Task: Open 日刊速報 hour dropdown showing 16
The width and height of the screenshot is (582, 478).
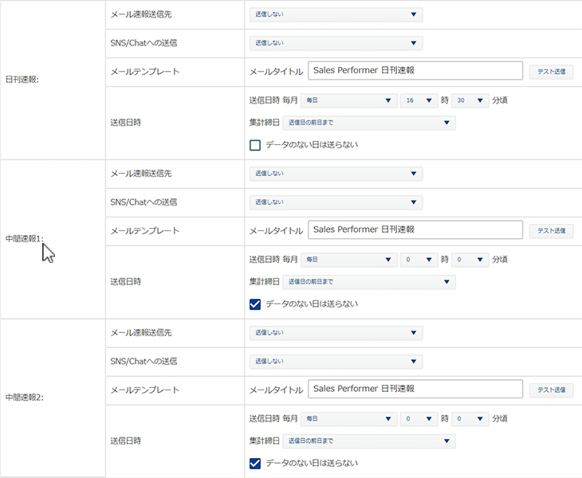Action: coord(419,100)
